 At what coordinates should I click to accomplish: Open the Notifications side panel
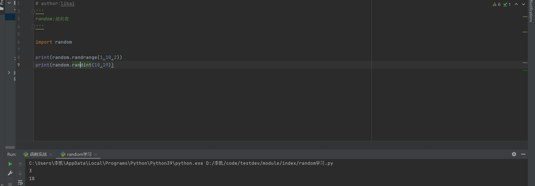[531, 11]
